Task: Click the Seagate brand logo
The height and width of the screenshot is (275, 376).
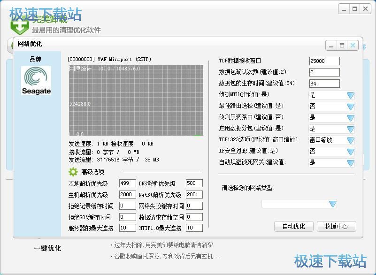Action: [36, 81]
